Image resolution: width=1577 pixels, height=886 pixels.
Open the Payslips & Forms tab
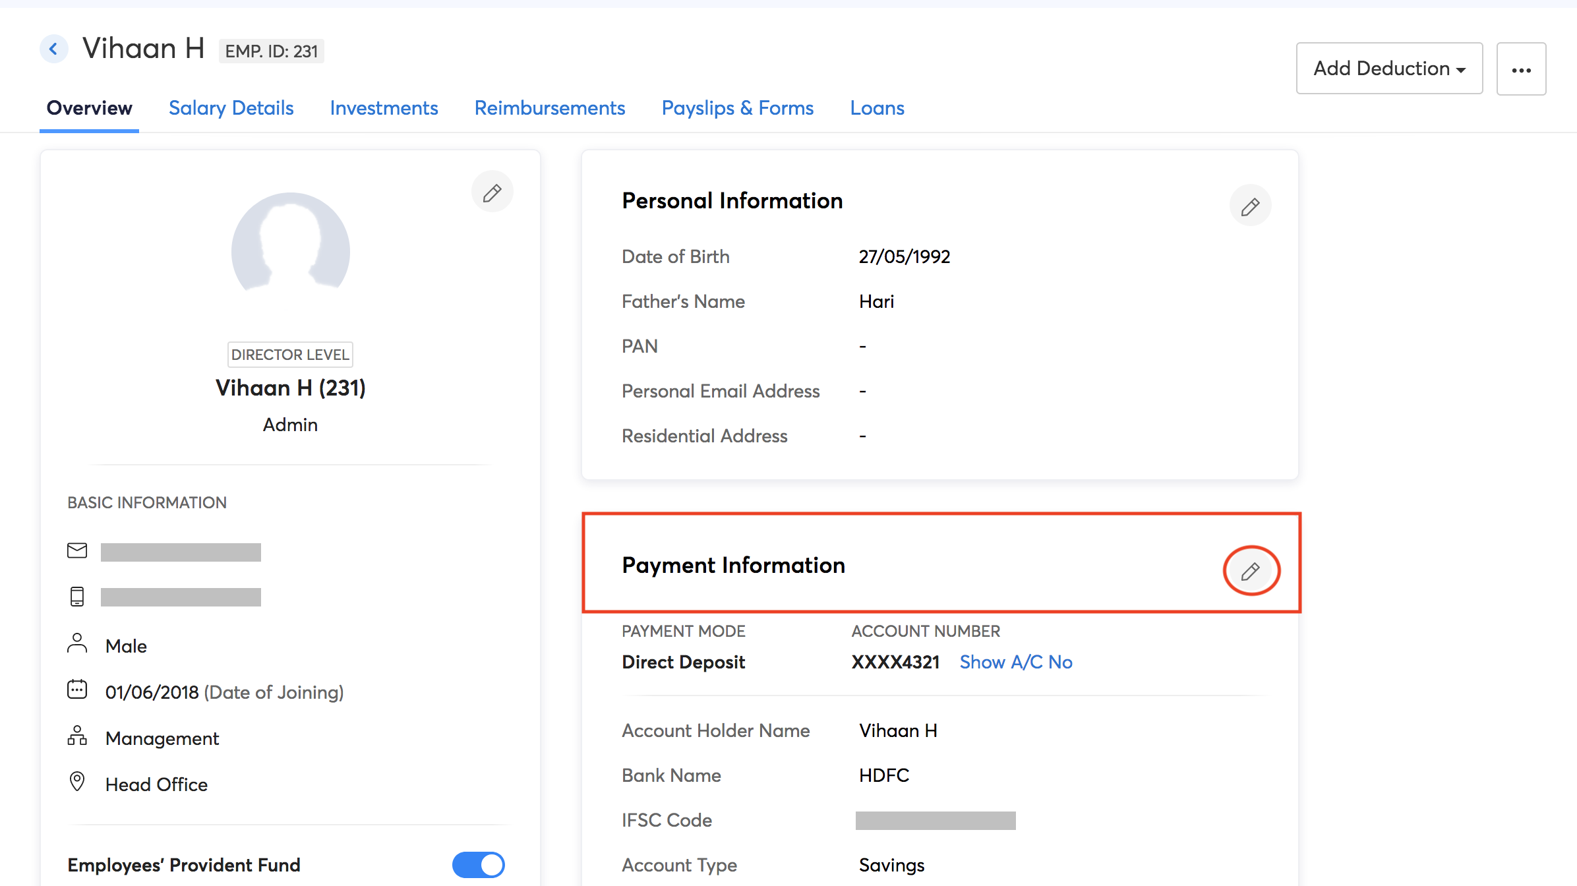(x=737, y=107)
